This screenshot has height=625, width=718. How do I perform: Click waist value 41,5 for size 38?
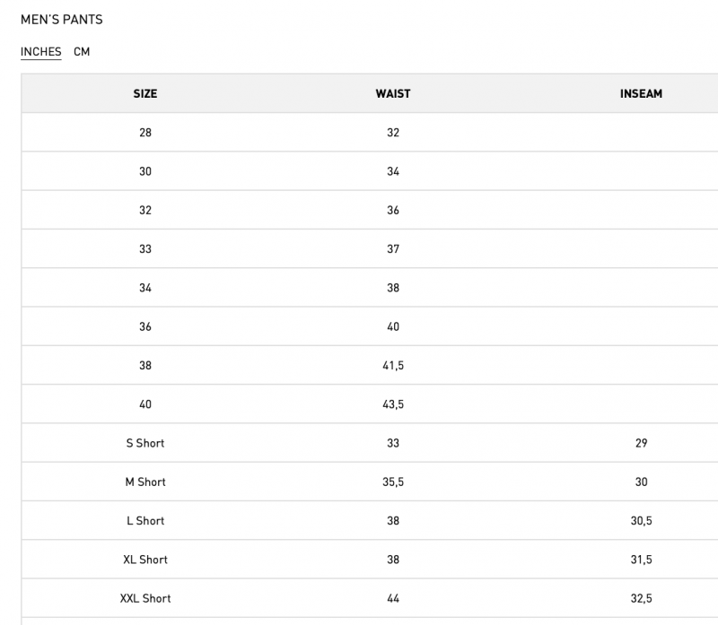tap(393, 366)
